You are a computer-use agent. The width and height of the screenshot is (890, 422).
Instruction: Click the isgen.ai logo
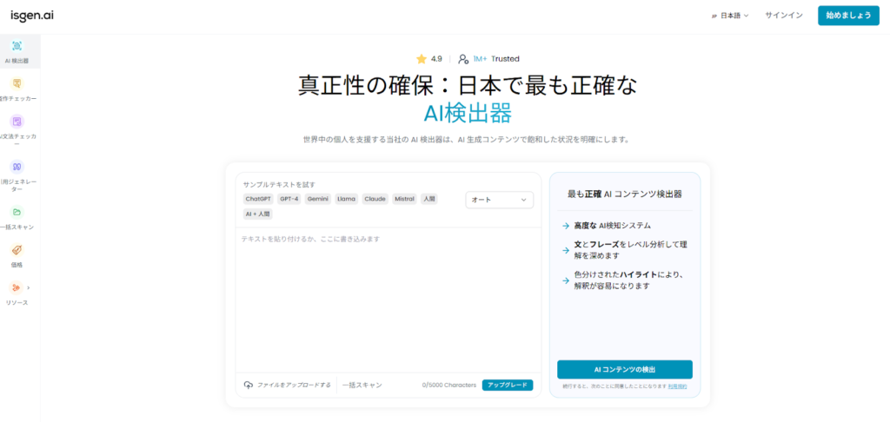[x=31, y=15]
